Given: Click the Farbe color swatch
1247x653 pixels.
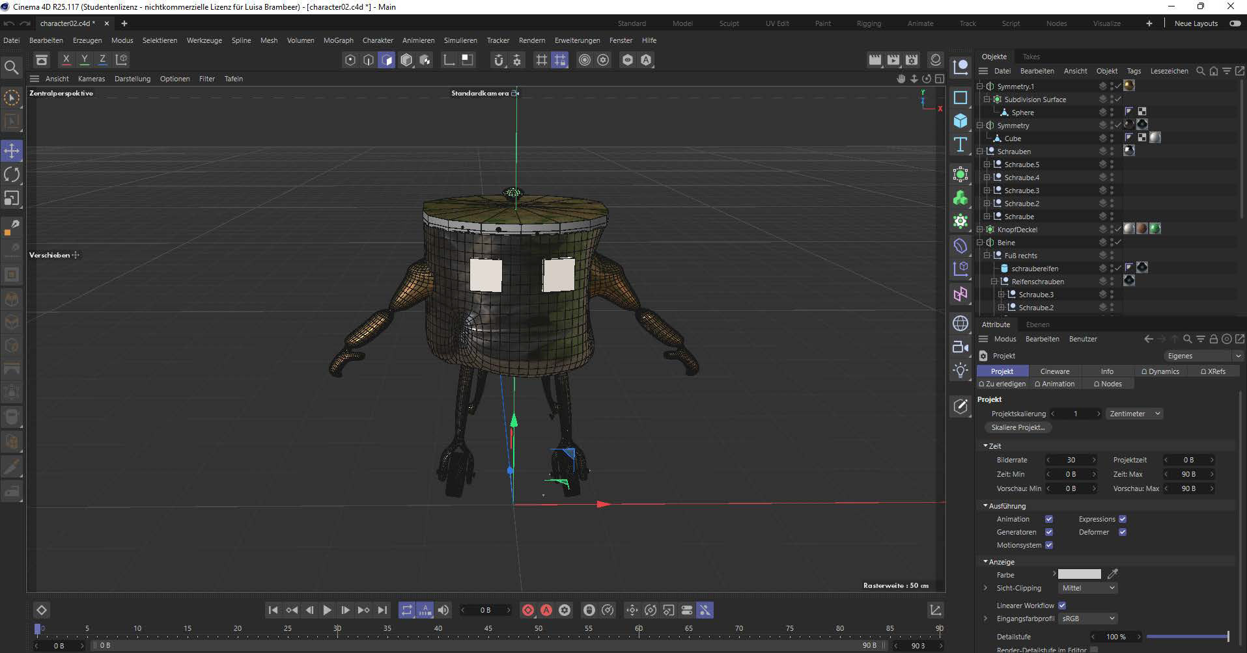Looking at the screenshot, I should (x=1079, y=574).
